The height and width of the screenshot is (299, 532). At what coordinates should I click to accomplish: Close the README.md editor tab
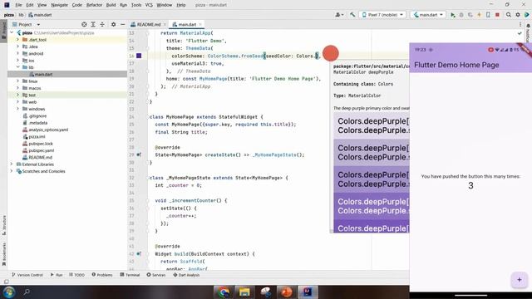(x=165, y=24)
